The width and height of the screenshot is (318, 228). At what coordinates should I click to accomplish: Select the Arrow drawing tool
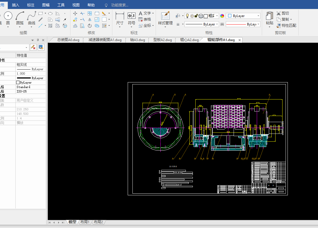coord(65,20)
